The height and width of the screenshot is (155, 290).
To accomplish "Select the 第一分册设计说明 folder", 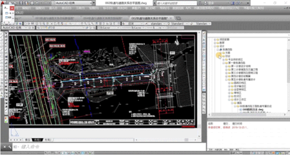I will 241,66.
